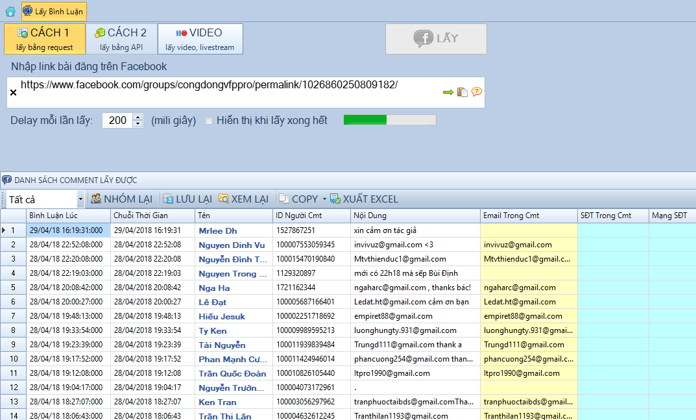
Task: Open VIDEO lấy video, livestream tab
Action: (200, 39)
